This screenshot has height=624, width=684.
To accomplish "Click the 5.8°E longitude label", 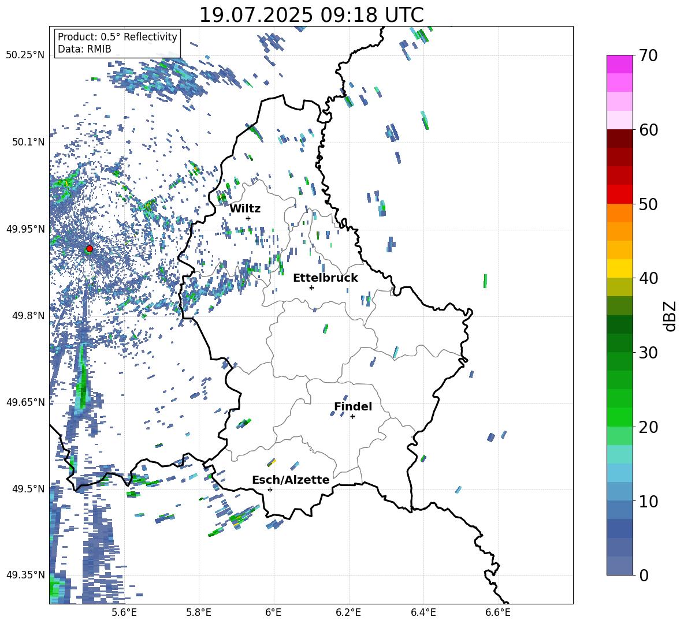I will [199, 612].
